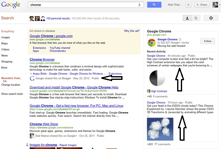Click the small icon beside High Contrast
221x149 pixels.
[x=149, y=91]
